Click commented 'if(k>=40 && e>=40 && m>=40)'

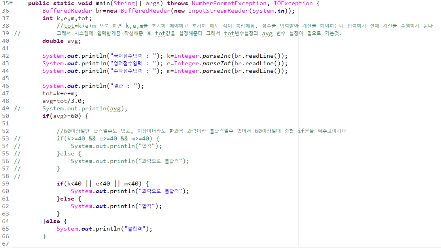click(104, 138)
